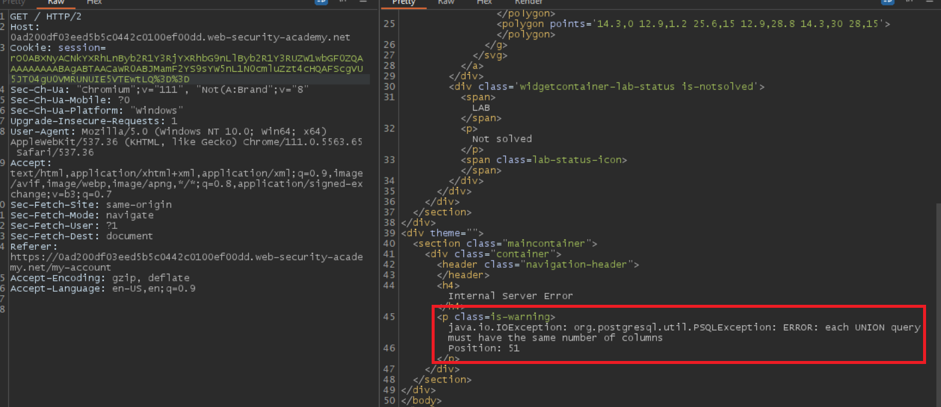Image resolution: width=941 pixels, height=407 pixels.
Task: Click the Sec-Fetch-Dest document header
Action: 82,236
